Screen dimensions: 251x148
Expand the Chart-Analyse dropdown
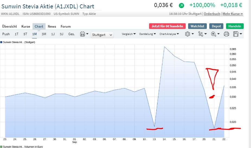coord(169,34)
